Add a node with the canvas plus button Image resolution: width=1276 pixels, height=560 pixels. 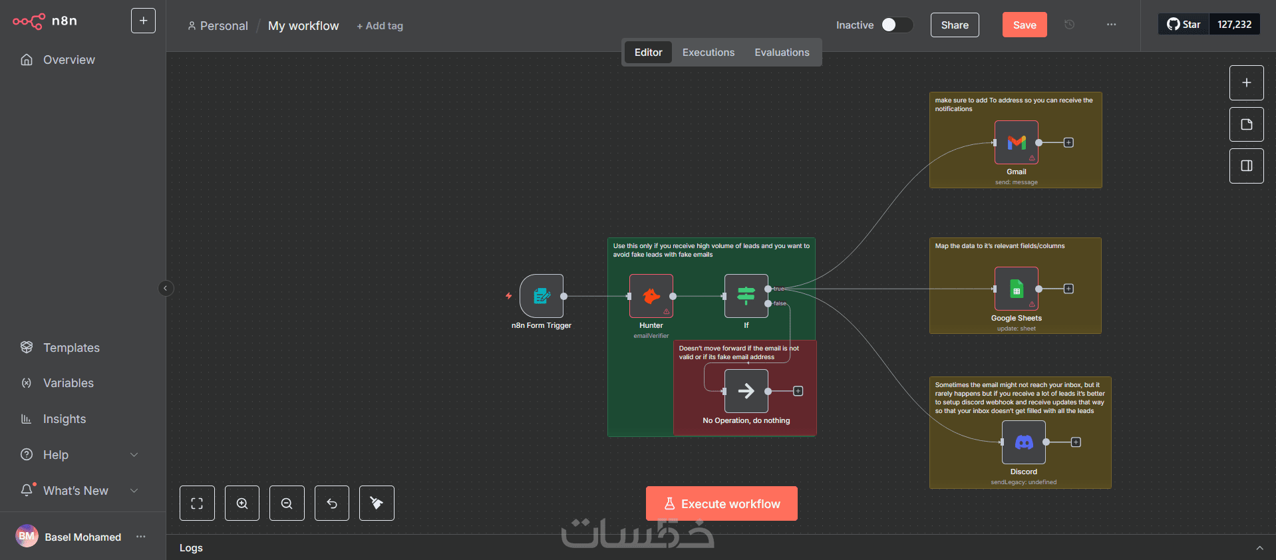(1247, 83)
